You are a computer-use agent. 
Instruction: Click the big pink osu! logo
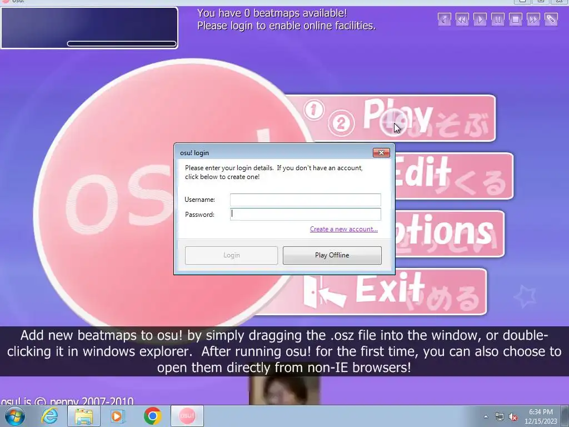[109, 203]
